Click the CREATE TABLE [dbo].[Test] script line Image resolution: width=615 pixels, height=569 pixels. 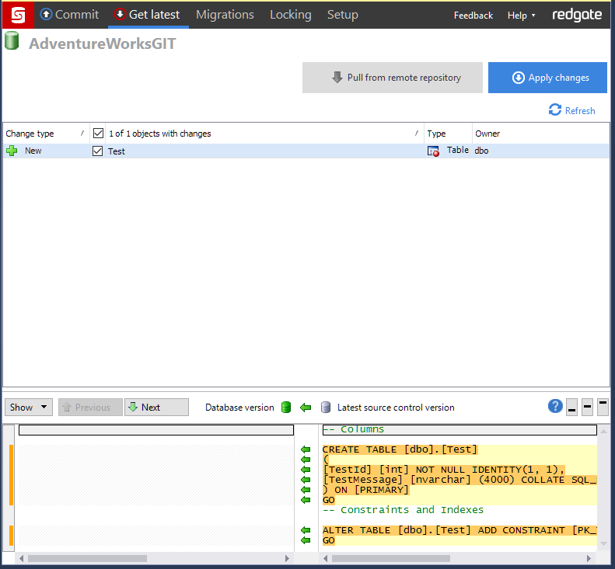pyautogui.click(x=400, y=449)
